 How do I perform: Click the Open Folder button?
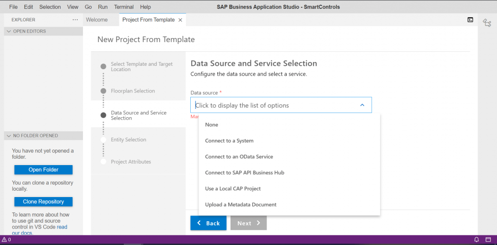(43, 170)
